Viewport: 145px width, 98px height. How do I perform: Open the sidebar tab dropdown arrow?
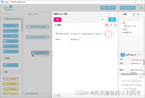[x=143, y=14]
